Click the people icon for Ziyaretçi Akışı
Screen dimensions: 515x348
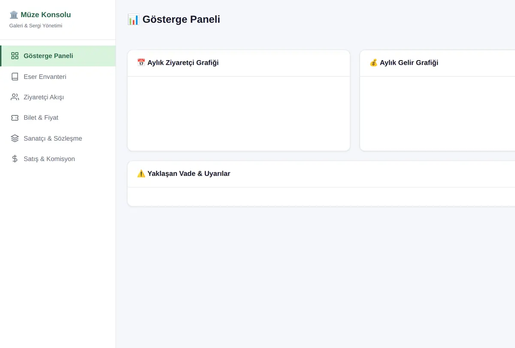click(x=15, y=97)
